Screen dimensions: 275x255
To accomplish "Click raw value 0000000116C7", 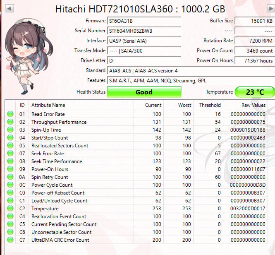I will (248, 169).
